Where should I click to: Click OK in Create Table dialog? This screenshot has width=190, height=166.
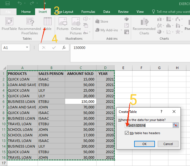point(145,144)
